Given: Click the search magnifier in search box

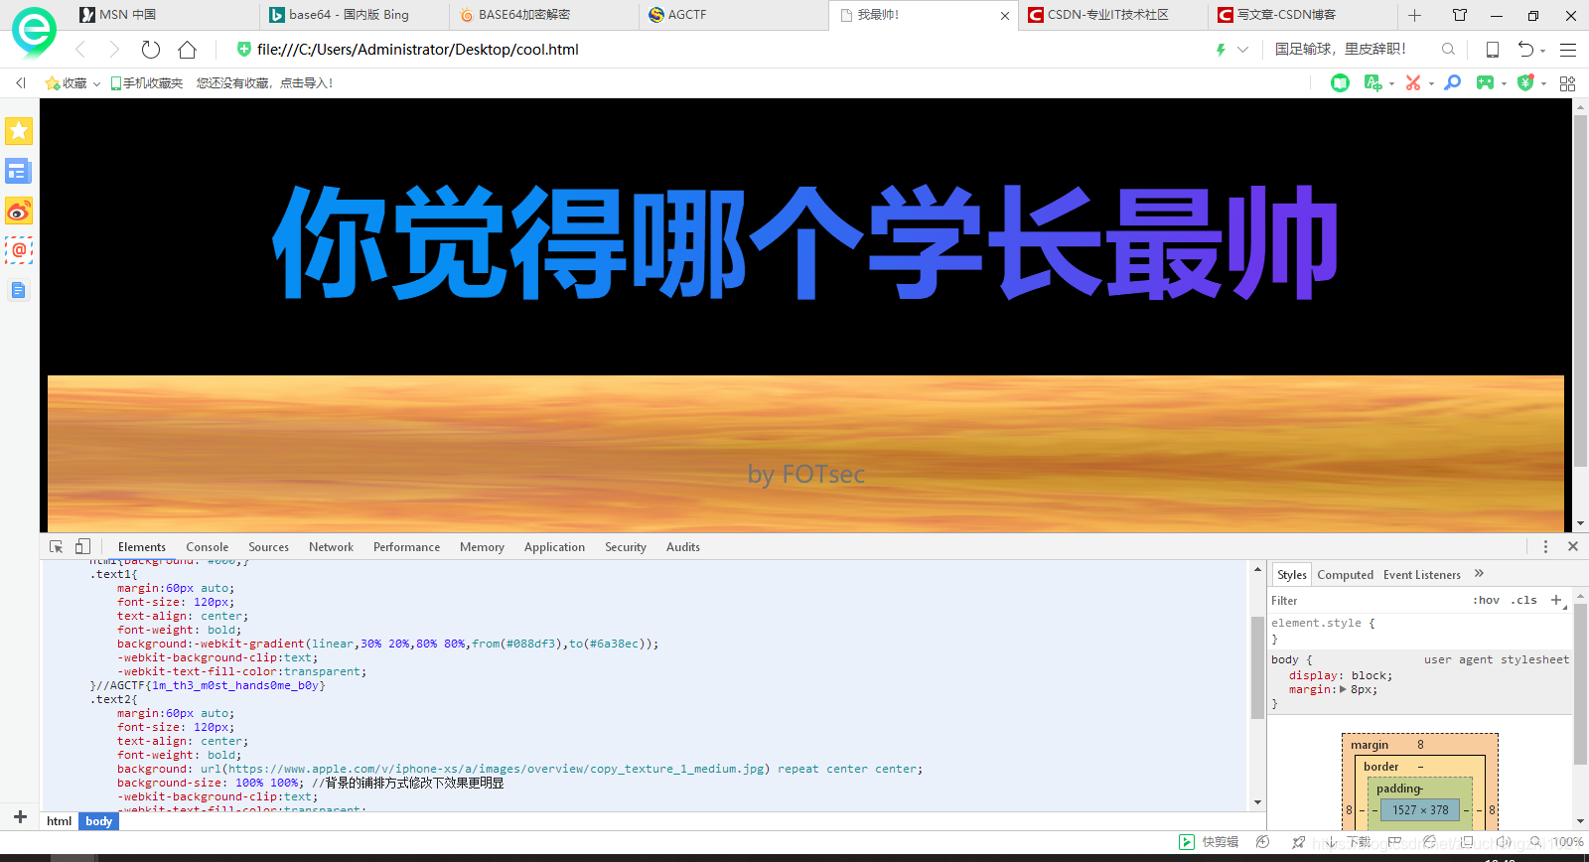Looking at the screenshot, I should click(x=1448, y=50).
